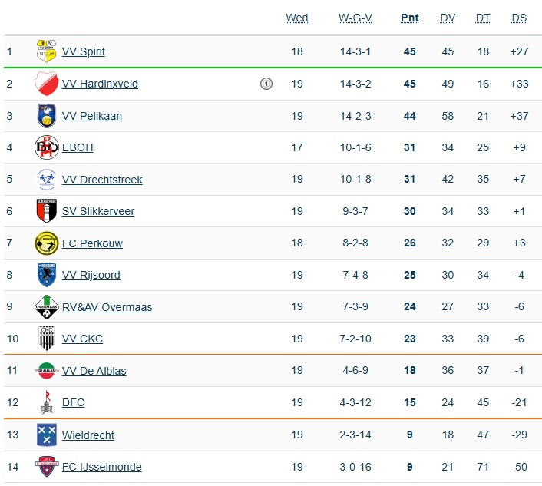Click the DV goals-for column header
This screenshot has height=486, width=542.
(x=448, y=18)
